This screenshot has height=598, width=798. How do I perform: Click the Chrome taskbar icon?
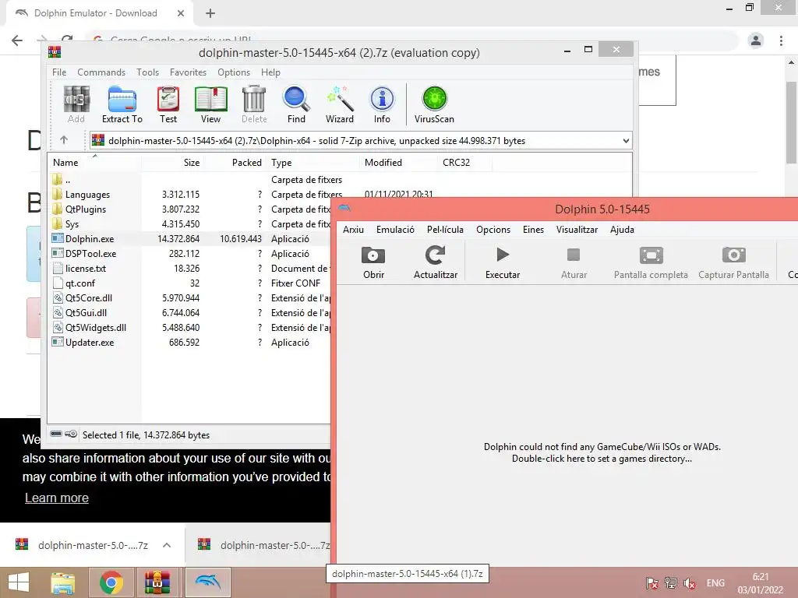111,582
